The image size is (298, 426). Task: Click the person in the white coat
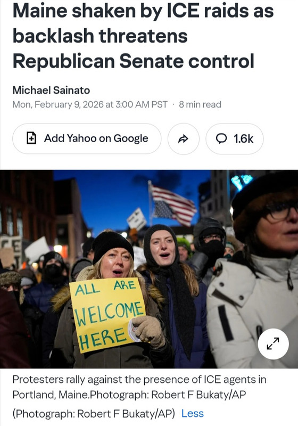coord(252,272)
